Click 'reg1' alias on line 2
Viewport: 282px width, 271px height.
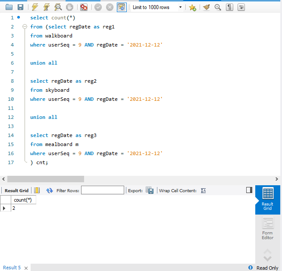[109, 27]
